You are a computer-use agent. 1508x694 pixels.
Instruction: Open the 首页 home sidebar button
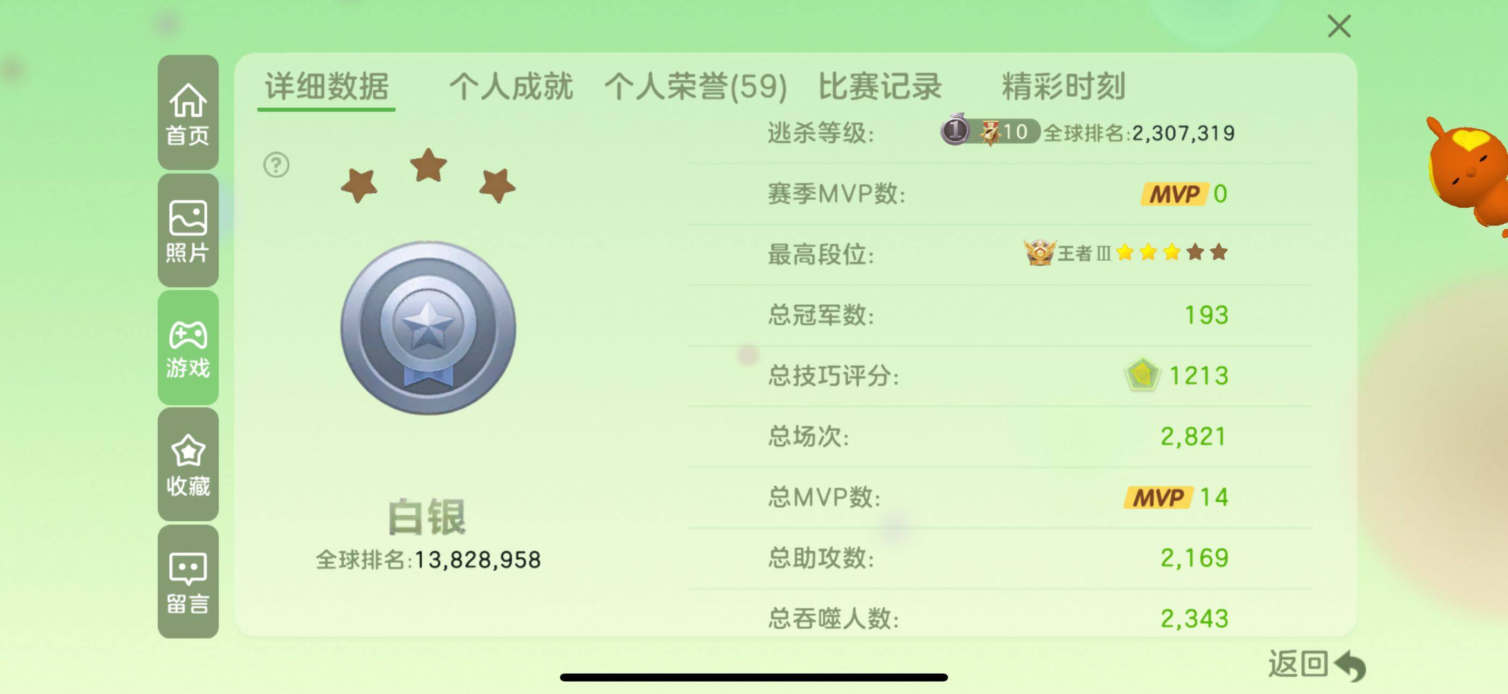(188, 113)
